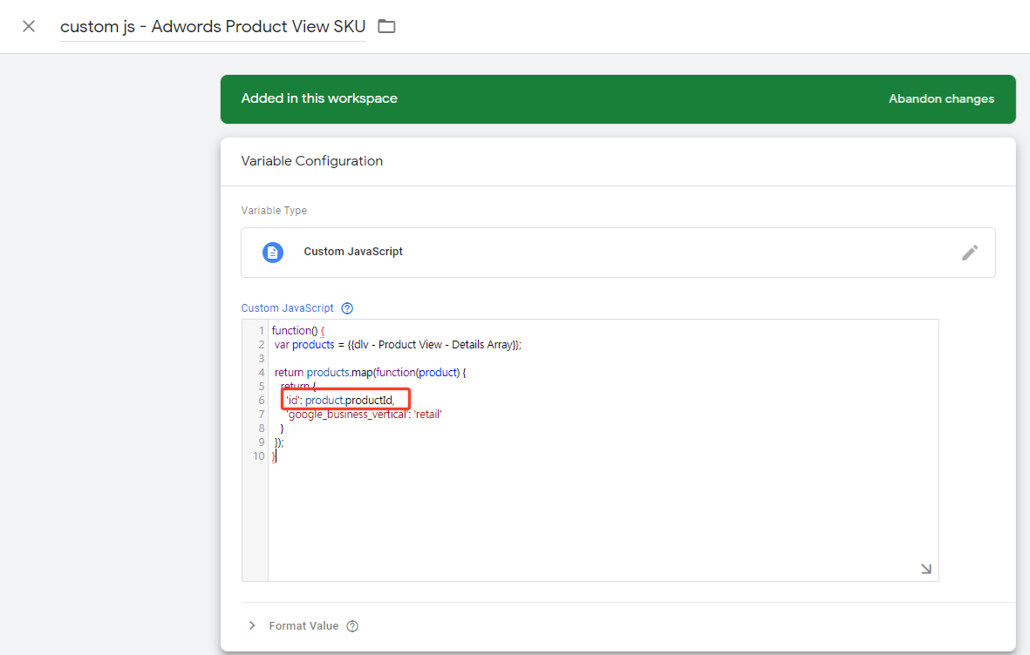Click the 'Added in this workspace' banner text
The image size is (1030, 655).
tap(319, 98)
